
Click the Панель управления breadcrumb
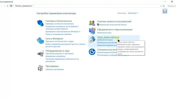[23, 6]
